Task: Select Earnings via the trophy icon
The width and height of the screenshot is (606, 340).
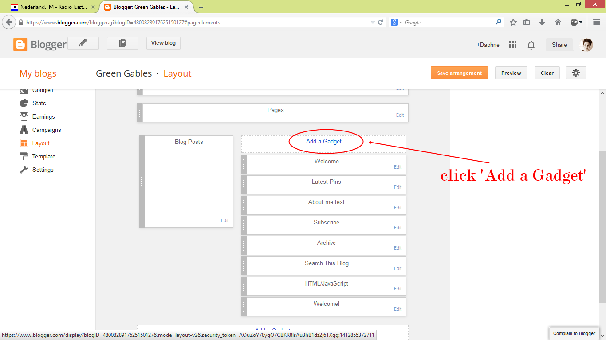Action: point(42,116)
